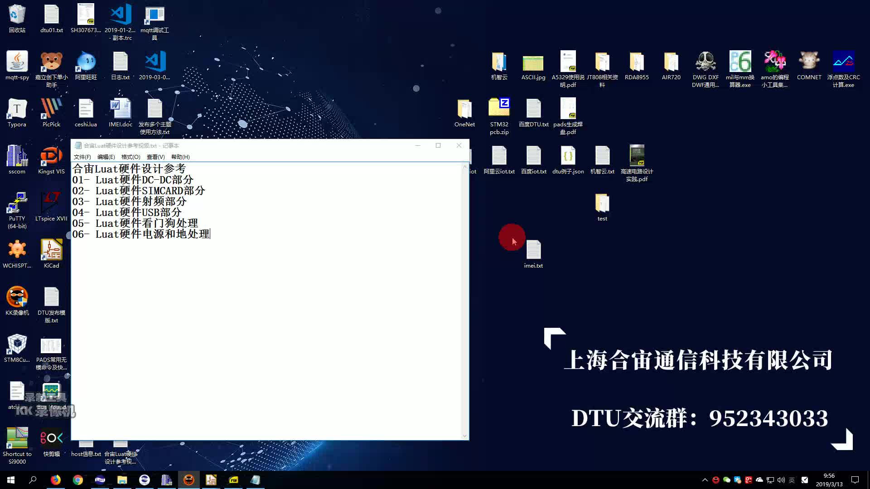This screenshot has width=870, height=489.
Task: Click line '04- Luat硬件USB部分'
Action: [127, 212]
